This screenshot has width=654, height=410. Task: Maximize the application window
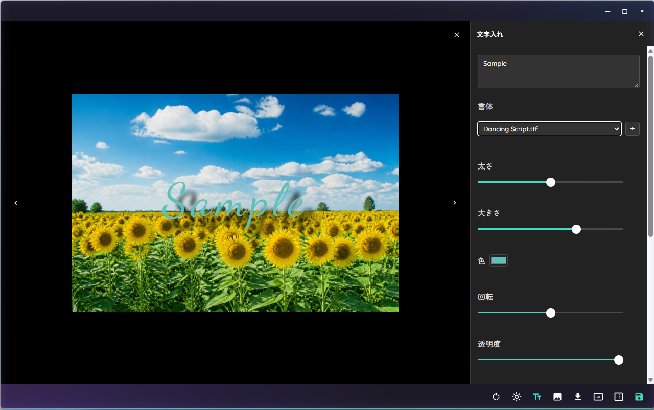[625, 11]
